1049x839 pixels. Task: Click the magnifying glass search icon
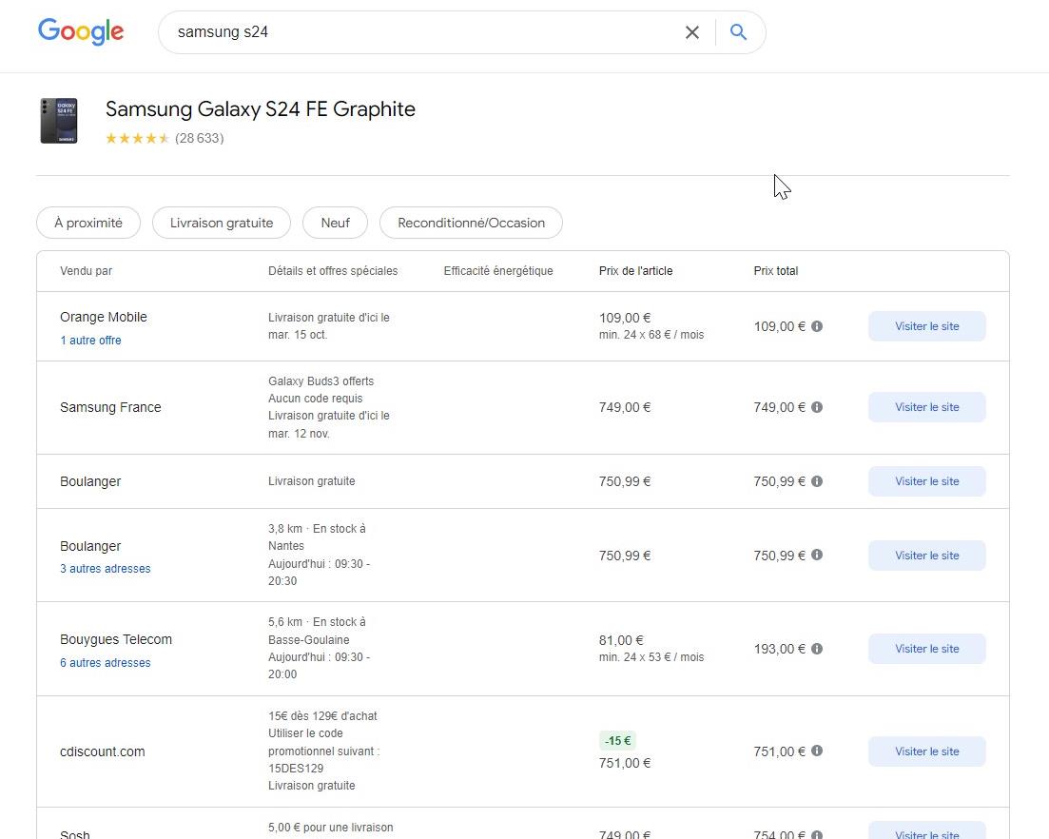pyautogui.click(x=738, y=32)
